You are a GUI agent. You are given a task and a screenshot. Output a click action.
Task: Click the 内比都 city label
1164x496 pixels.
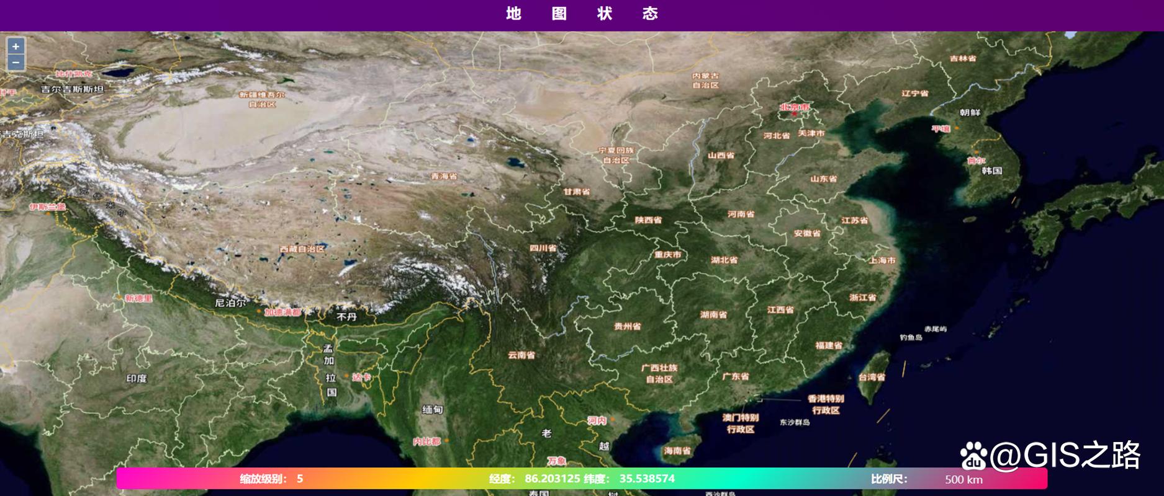[x=426, y=441]
